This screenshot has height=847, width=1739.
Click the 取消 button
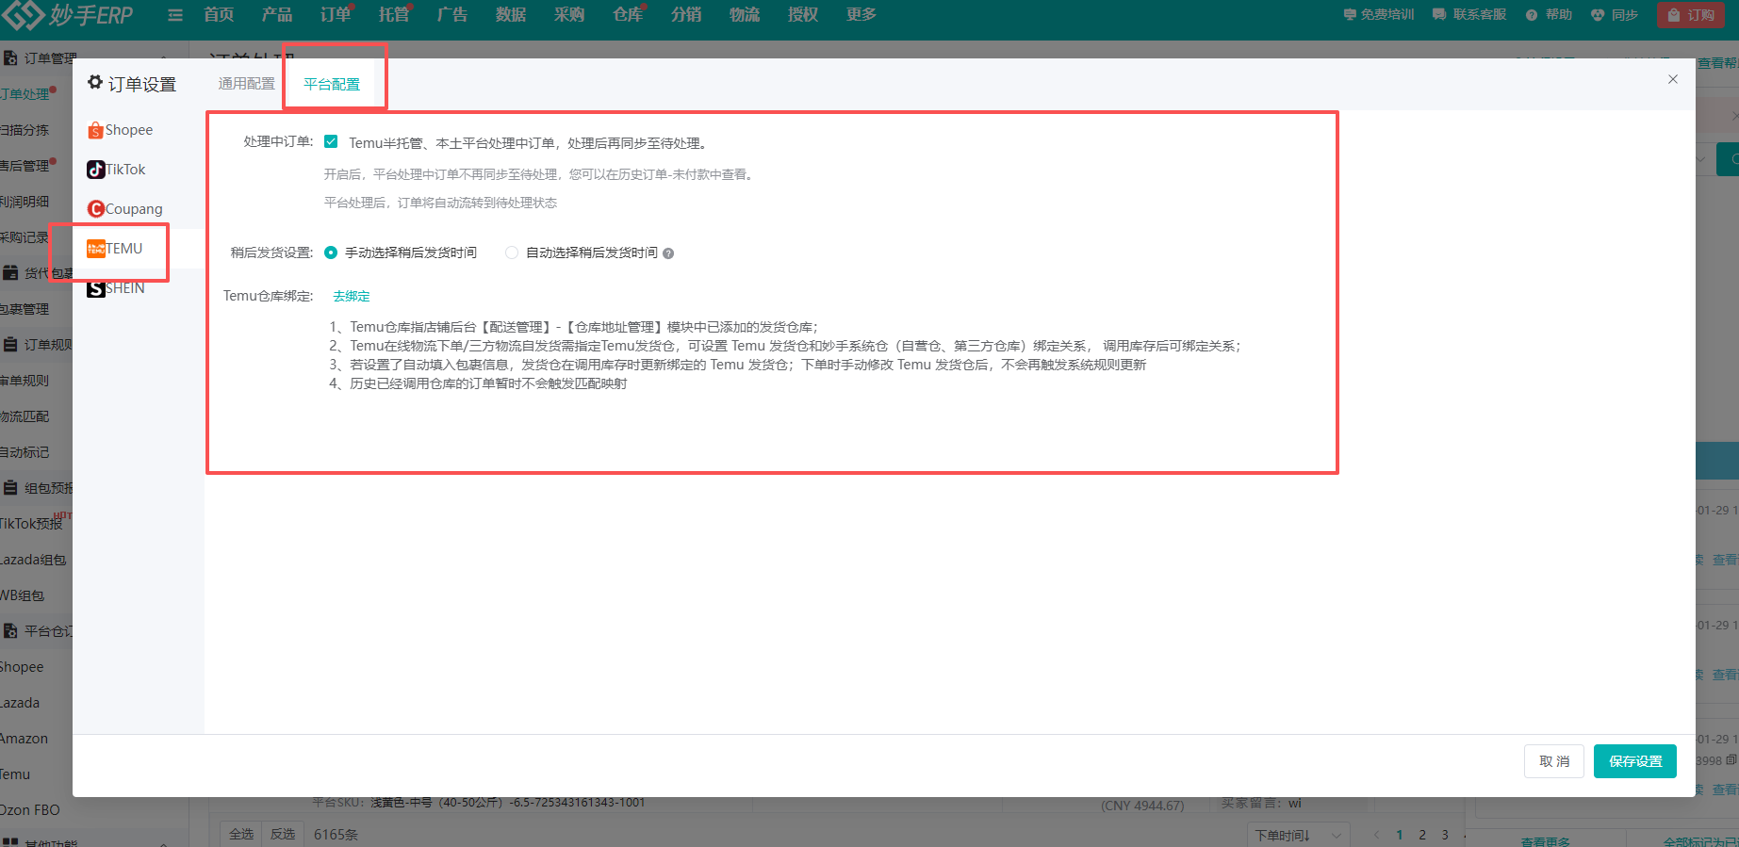[x=1554, y=761]
